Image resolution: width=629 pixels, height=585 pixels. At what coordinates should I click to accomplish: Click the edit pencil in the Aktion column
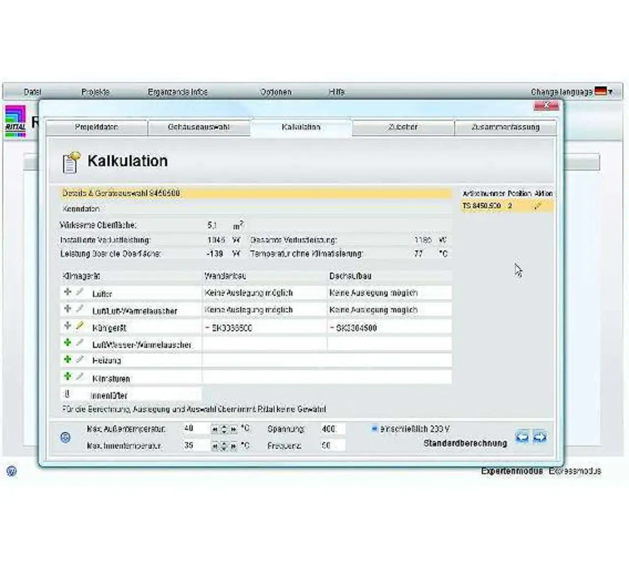(538, 206)
